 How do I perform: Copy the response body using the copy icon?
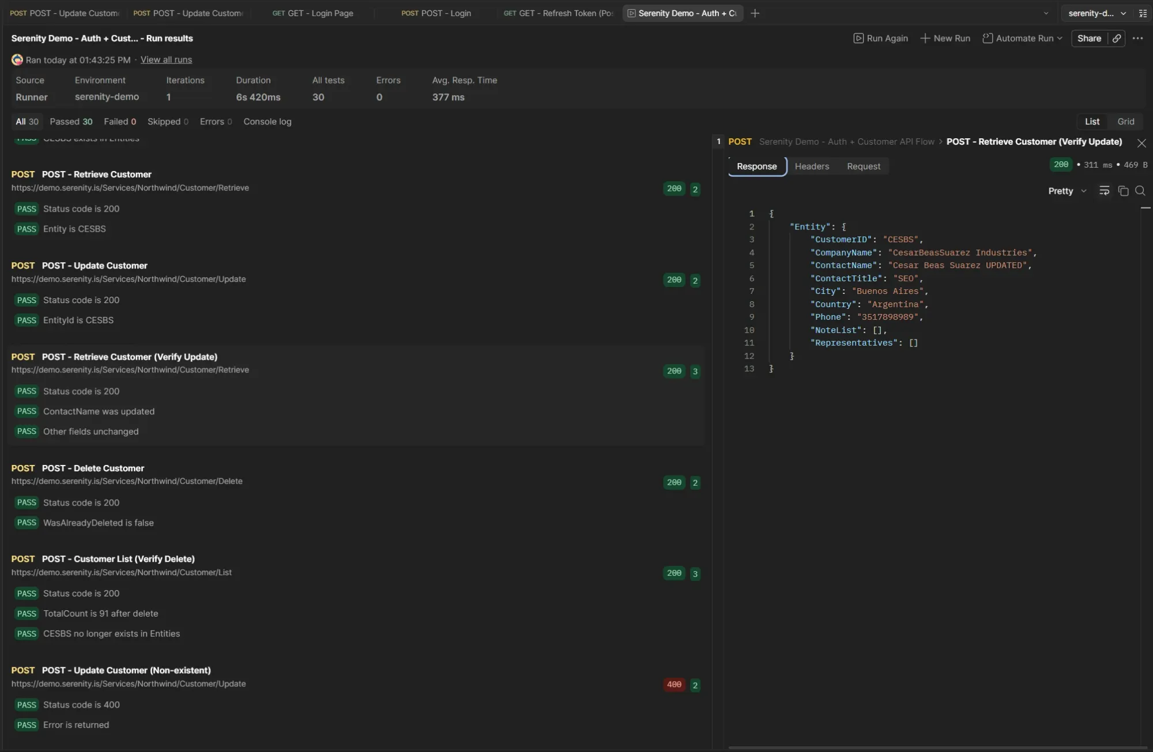click(x=1124, y=191)
